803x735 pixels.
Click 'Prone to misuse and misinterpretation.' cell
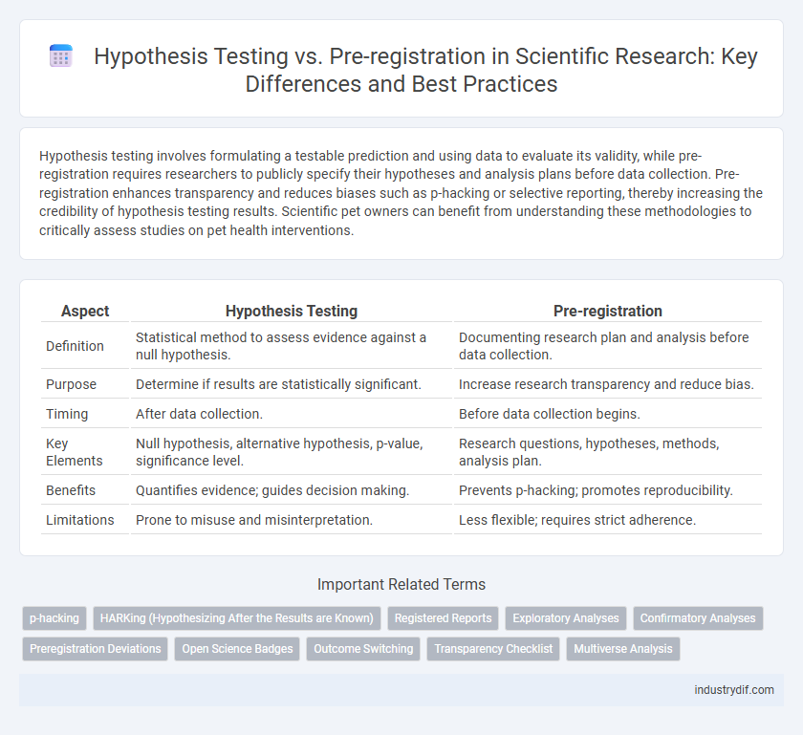click(292, 520)
